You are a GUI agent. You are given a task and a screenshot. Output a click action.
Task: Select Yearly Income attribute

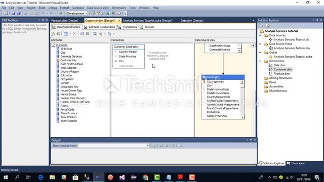pos(69,121)
